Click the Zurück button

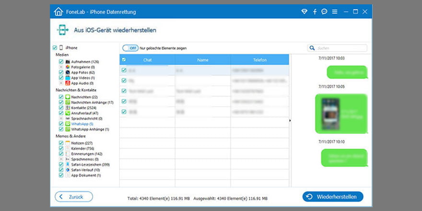point(74,197)
